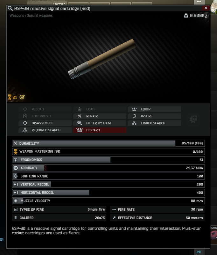Click the Equip action
Viewport: 217px width, 255px height.
pyautogui.click(x=154, y=109)
